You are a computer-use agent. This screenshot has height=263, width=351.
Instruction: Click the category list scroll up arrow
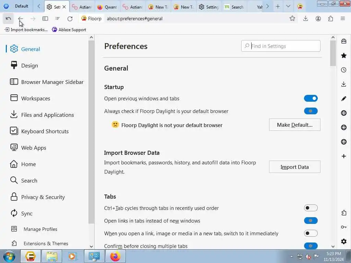point(91,37)
